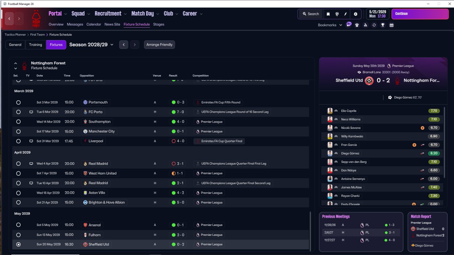Open Tactics Planner breadcrumb link
454x255 pixels.
click(x=15, y=35)
